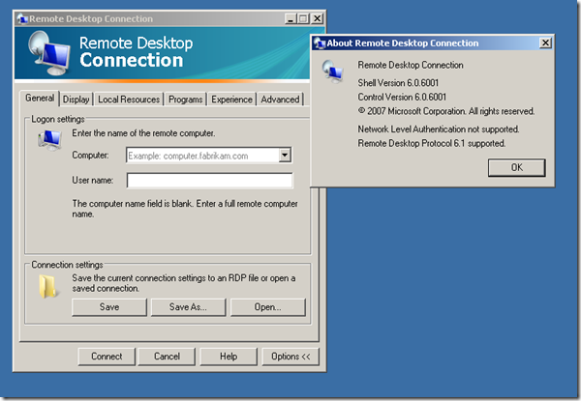Viewport: 581px width, 401px height.
Task: Go to the Experience tab
Action: point(231,100)
